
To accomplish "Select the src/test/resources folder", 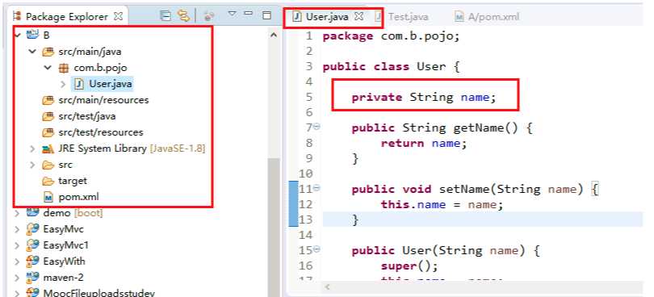I will (x=100, y=132).
